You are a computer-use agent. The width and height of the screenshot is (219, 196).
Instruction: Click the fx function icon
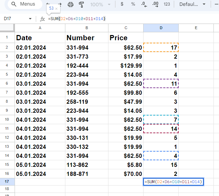(42, 19)
